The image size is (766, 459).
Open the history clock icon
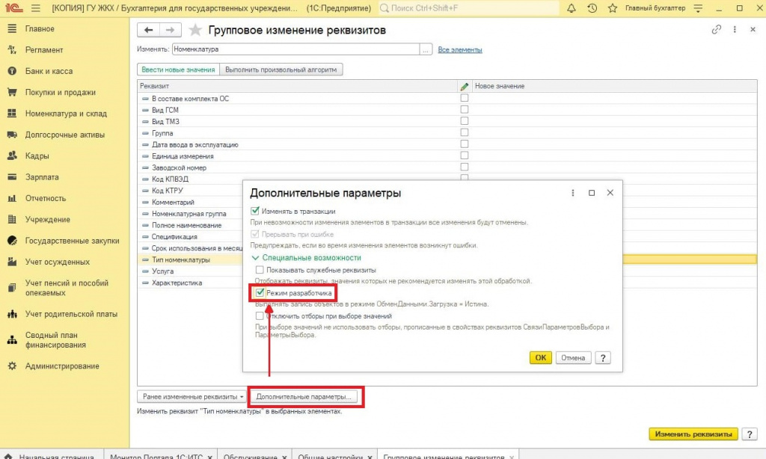tap(592, 8)
